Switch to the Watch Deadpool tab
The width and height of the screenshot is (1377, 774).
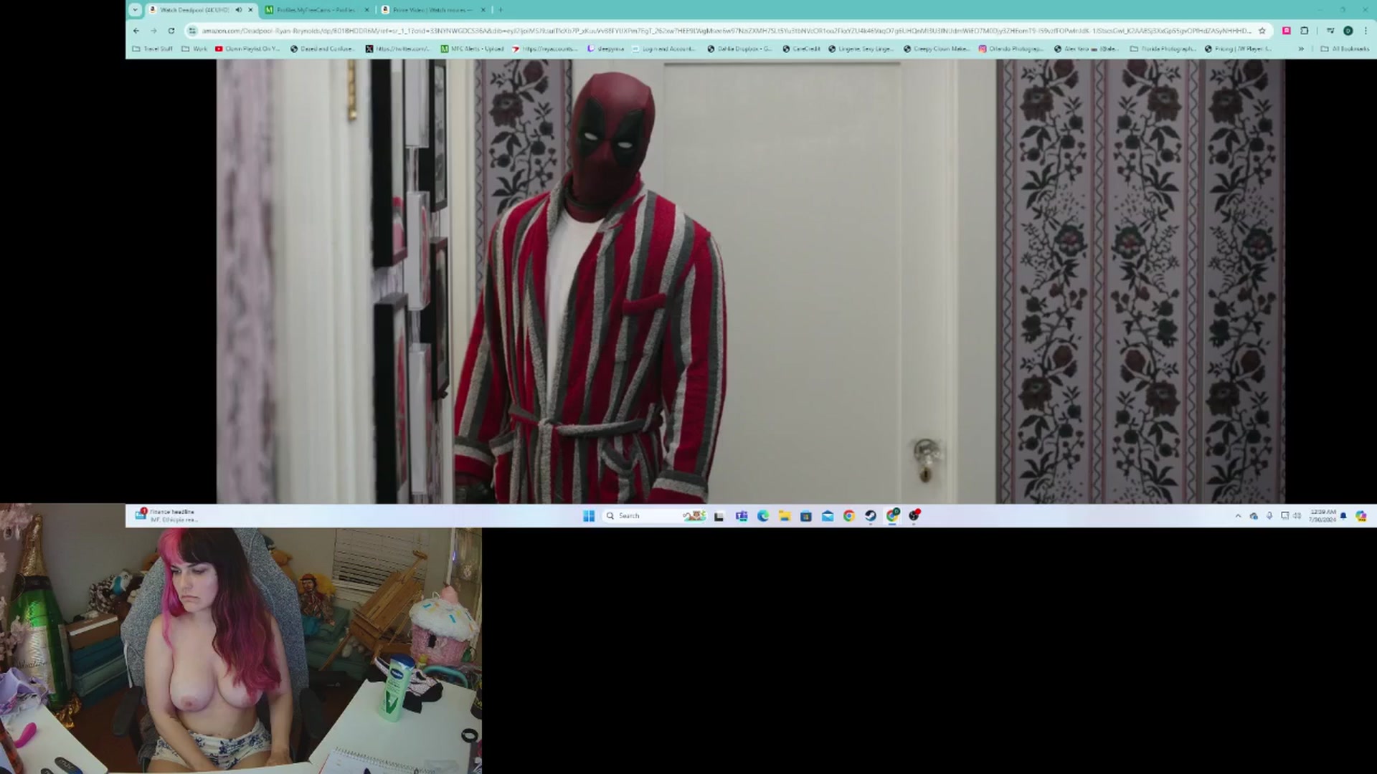194,10
